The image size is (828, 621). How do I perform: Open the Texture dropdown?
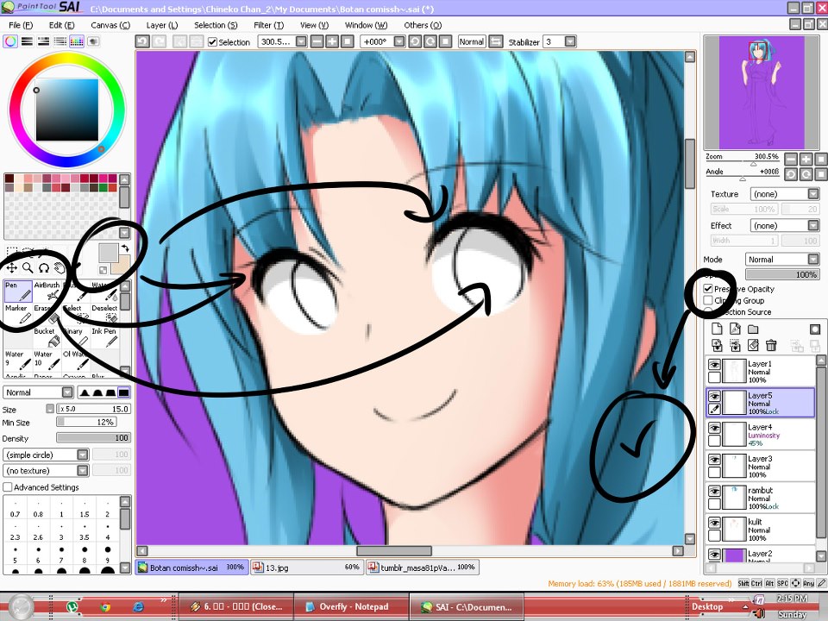[x=785, y=194]
